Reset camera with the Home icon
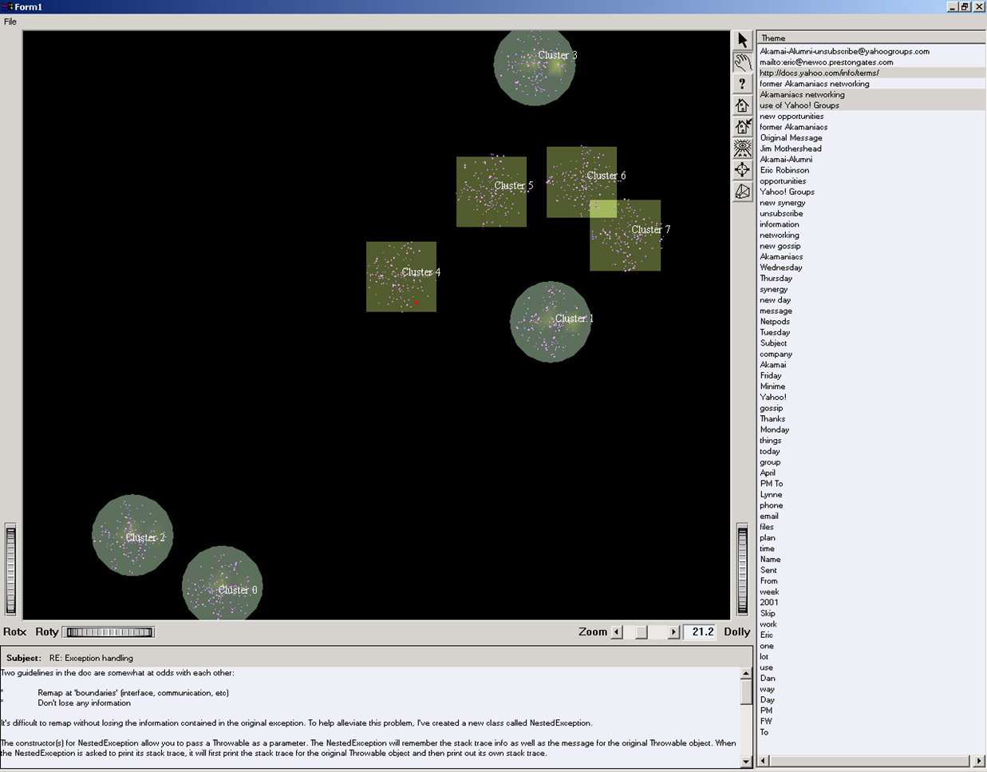 coord(742,105)
